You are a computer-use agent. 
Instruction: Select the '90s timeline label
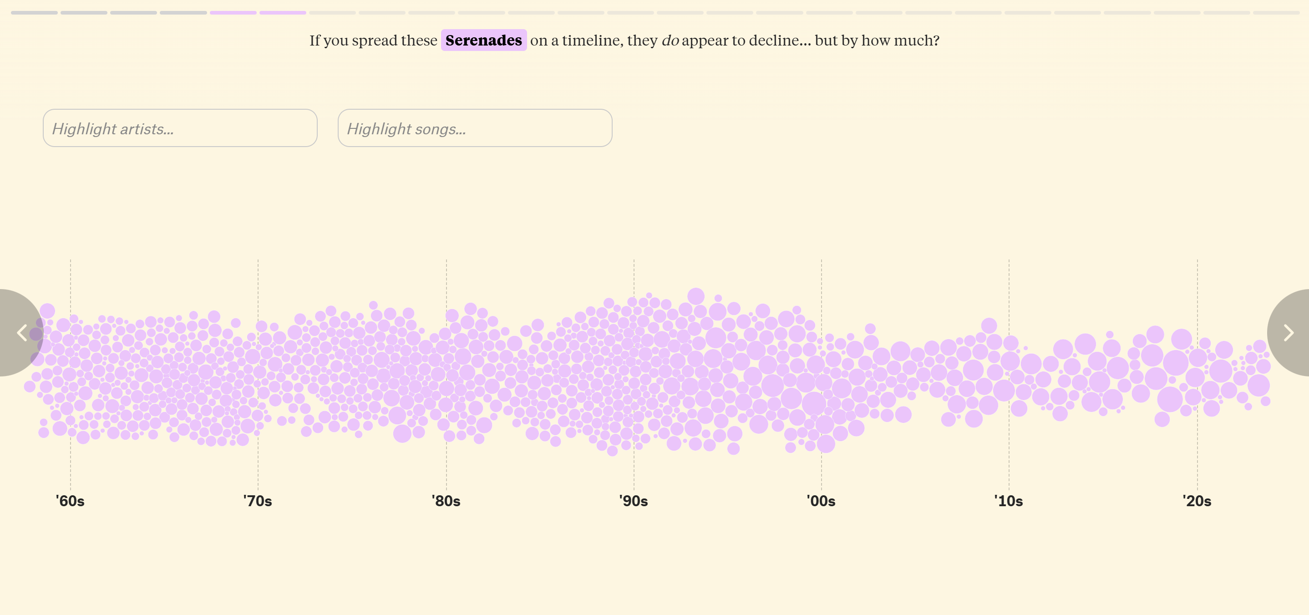click(634, 501)
